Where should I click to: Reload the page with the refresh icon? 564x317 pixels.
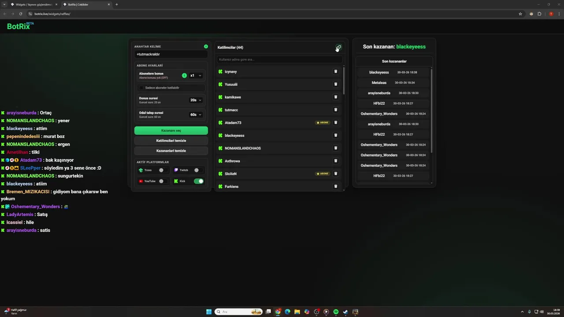point(20,14)
